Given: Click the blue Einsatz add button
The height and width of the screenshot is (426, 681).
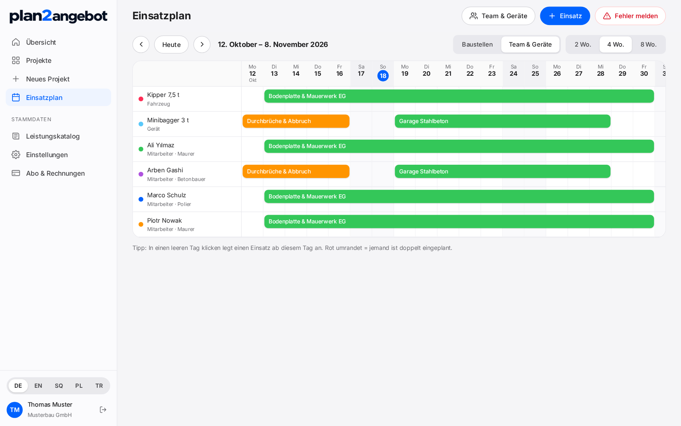Looking at the screenshot, I should [x=565, y=16].
